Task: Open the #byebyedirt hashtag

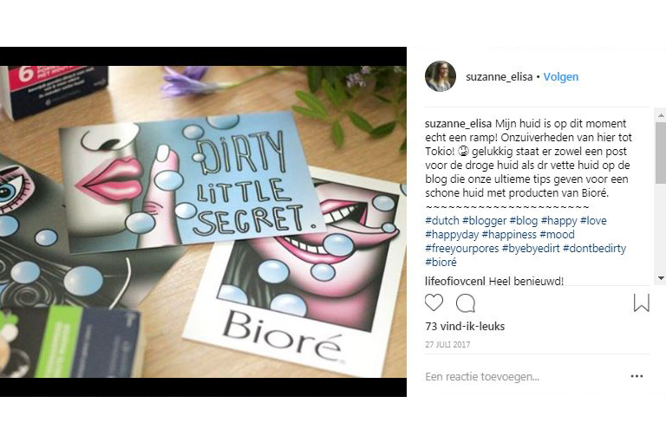Action: pyautogui.click(x=531, y=249)
